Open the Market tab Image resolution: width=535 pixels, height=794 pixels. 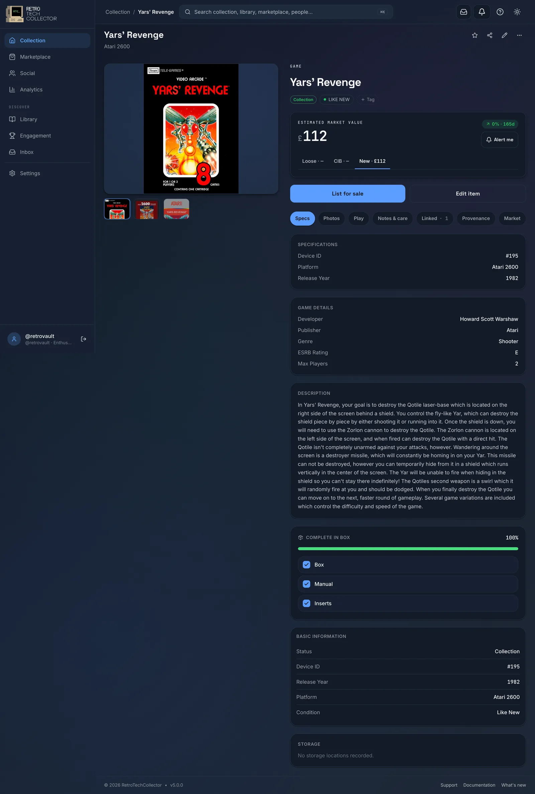click(512, 218)
